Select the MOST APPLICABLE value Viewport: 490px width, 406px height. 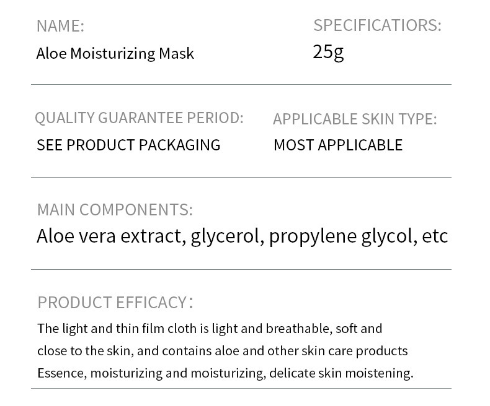click(338, 145)
